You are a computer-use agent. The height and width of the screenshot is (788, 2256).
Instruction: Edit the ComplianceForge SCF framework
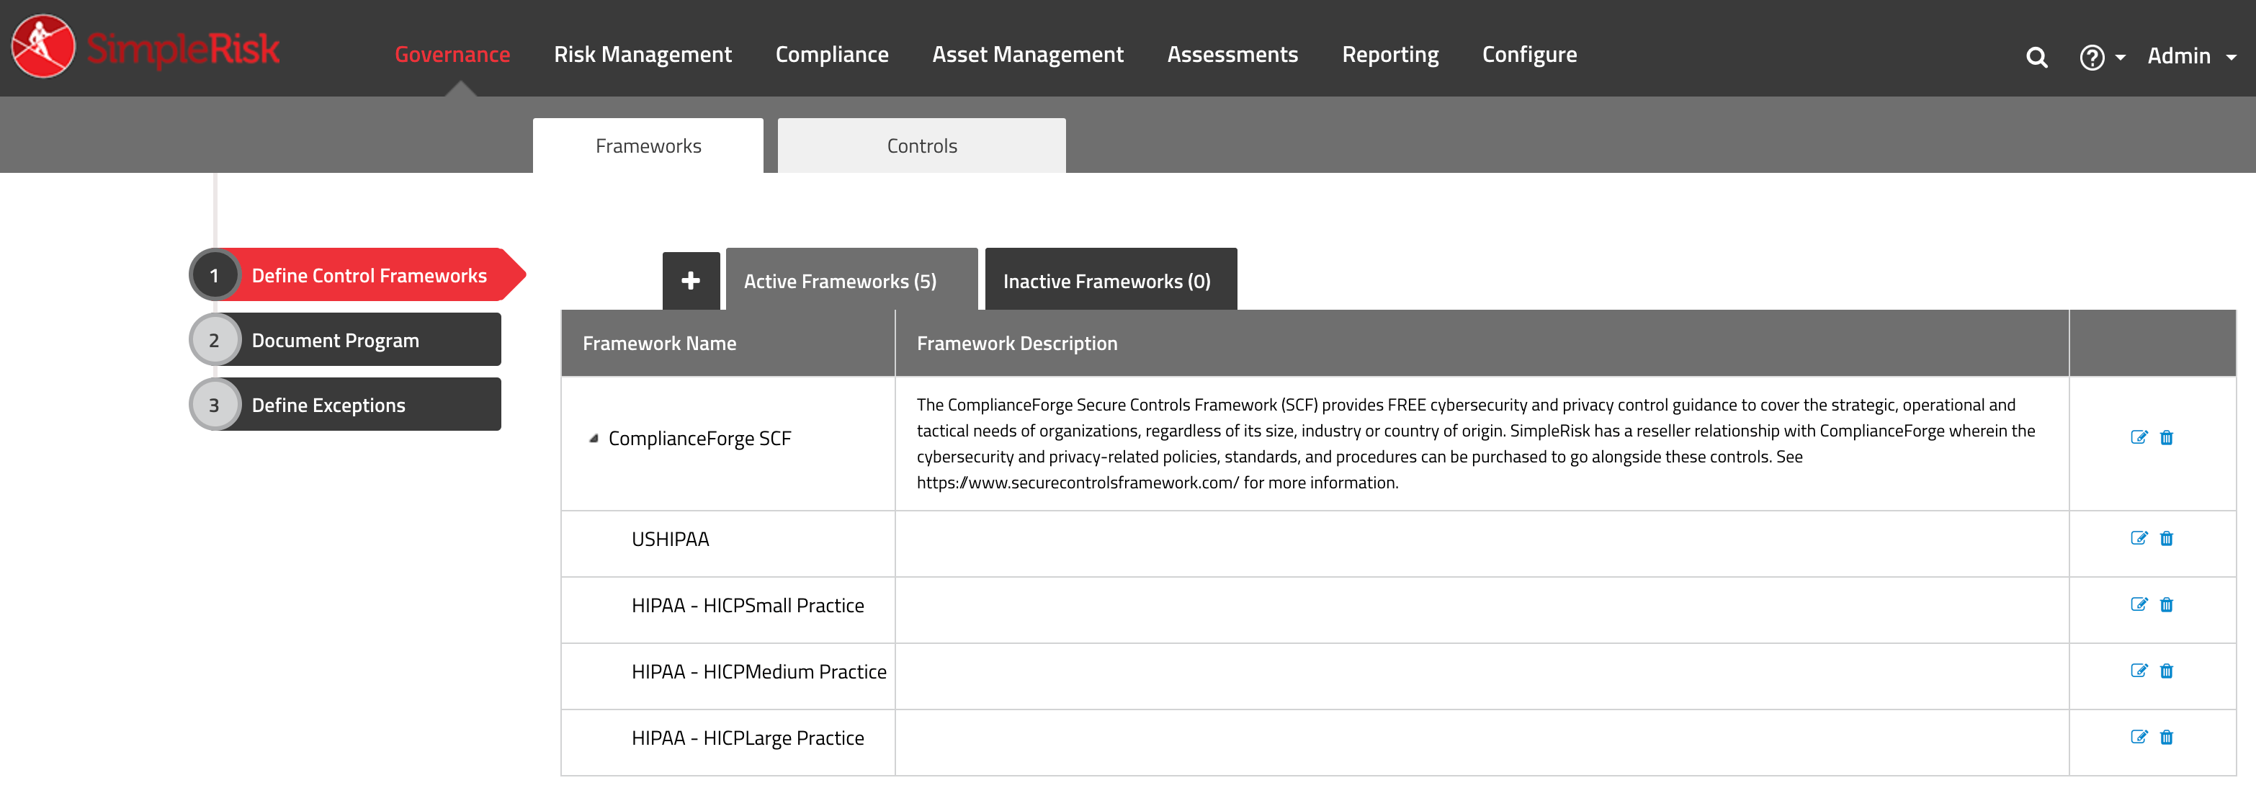click(2139, 438)
